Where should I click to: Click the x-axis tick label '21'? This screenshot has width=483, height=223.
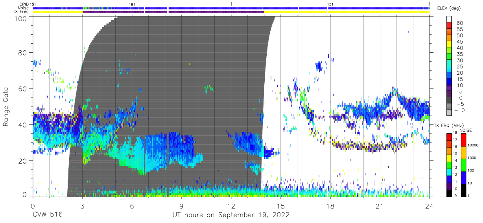point(380,206)
